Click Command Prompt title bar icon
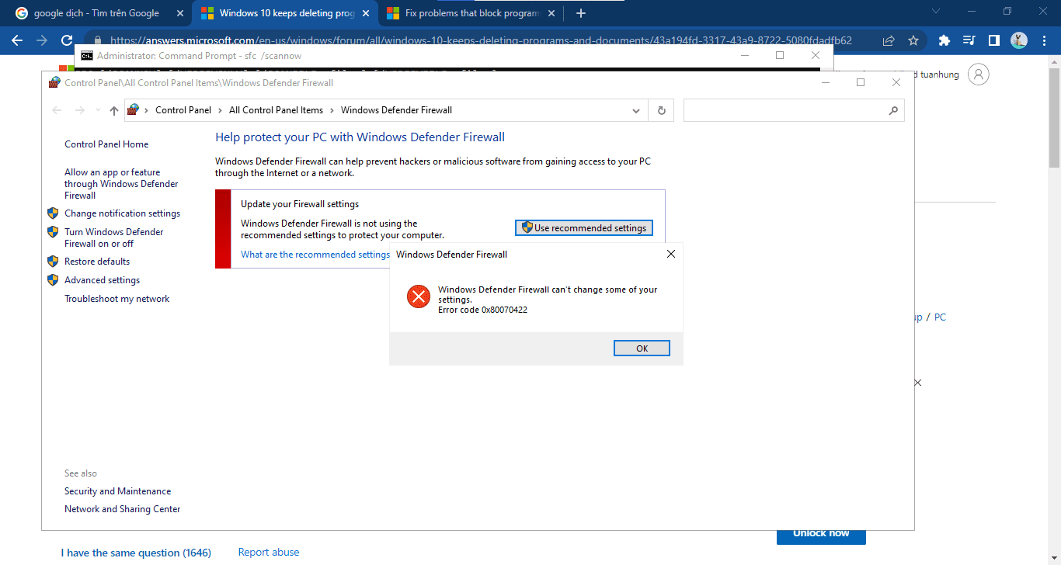This screenshot has width=1061, height=565. [x=88, y=56]
